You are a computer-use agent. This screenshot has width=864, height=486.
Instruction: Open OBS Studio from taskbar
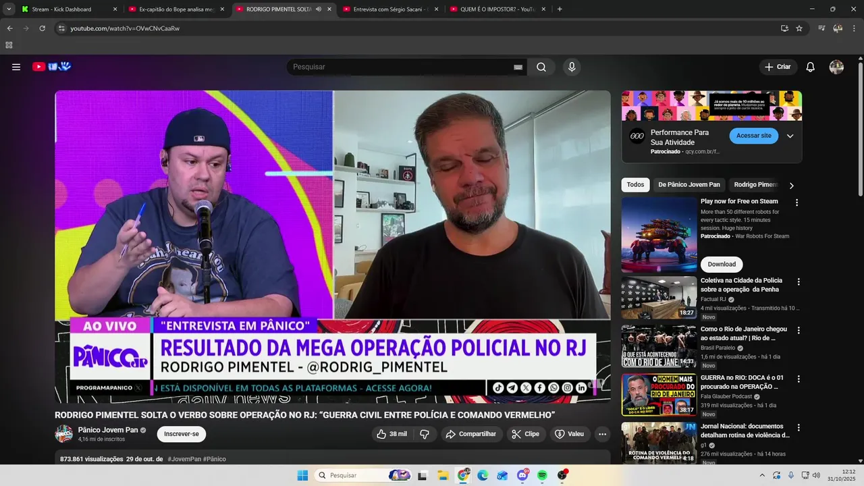click(562, 475)
